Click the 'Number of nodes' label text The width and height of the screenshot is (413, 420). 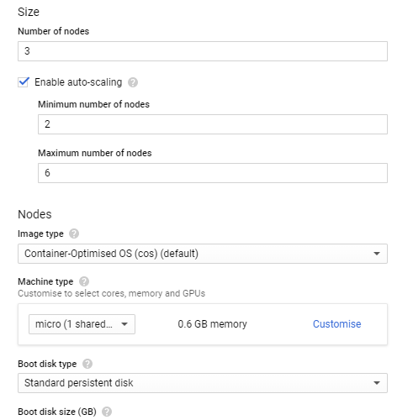tap(54, 31)
